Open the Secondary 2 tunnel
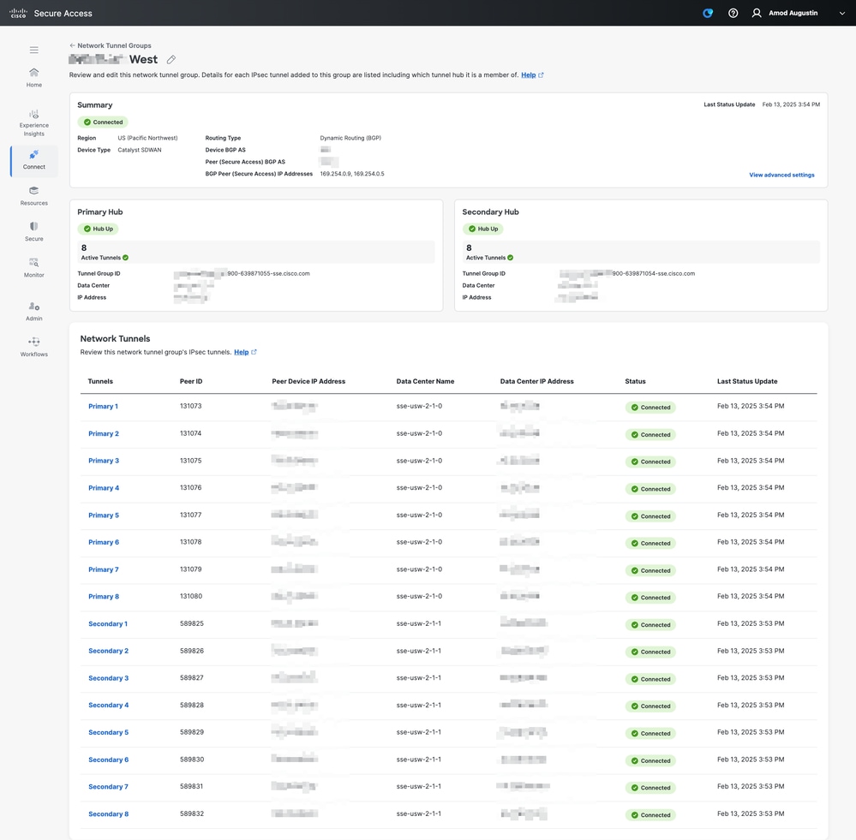 (x=109, y=651)
